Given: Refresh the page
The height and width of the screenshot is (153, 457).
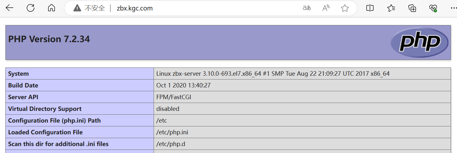Looking at the screenshot, I should click(31, 8).
